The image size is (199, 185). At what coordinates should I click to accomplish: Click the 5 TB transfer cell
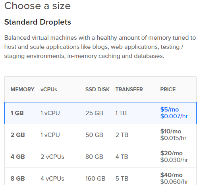(x=122, y=179)
